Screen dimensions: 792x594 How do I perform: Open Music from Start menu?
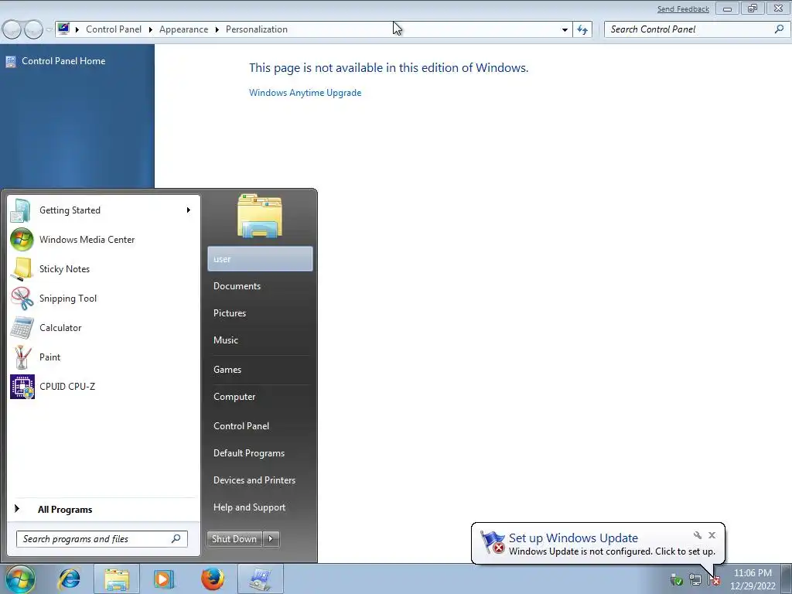(260, 340)
